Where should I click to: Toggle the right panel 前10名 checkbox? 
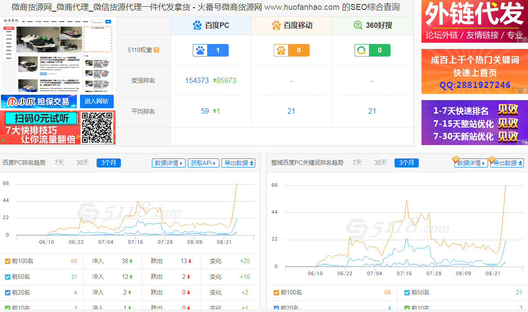click(407, 308)
